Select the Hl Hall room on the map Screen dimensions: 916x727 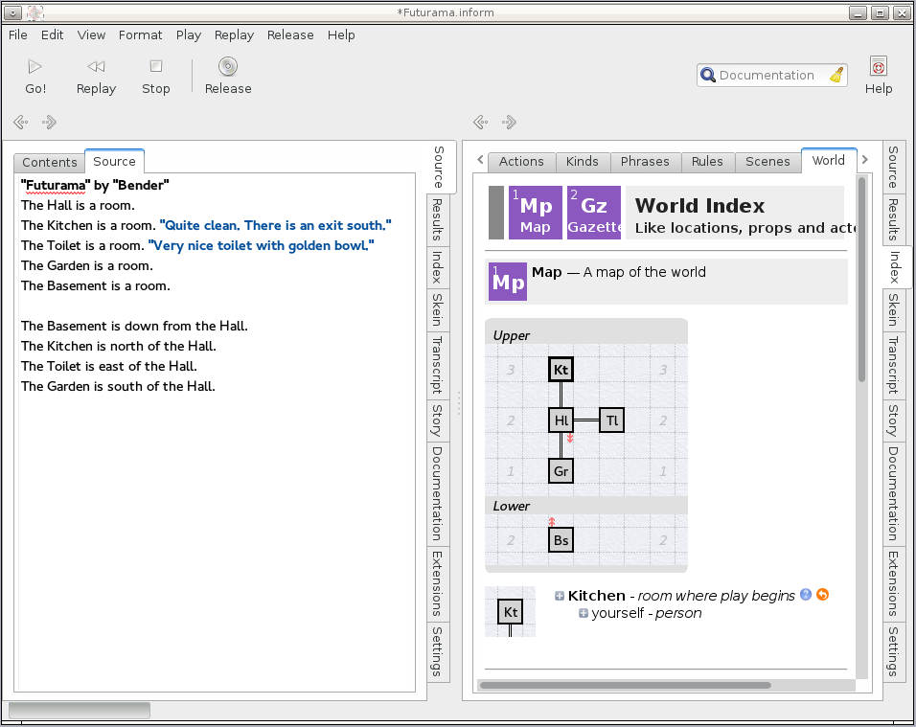coord(561,420)
